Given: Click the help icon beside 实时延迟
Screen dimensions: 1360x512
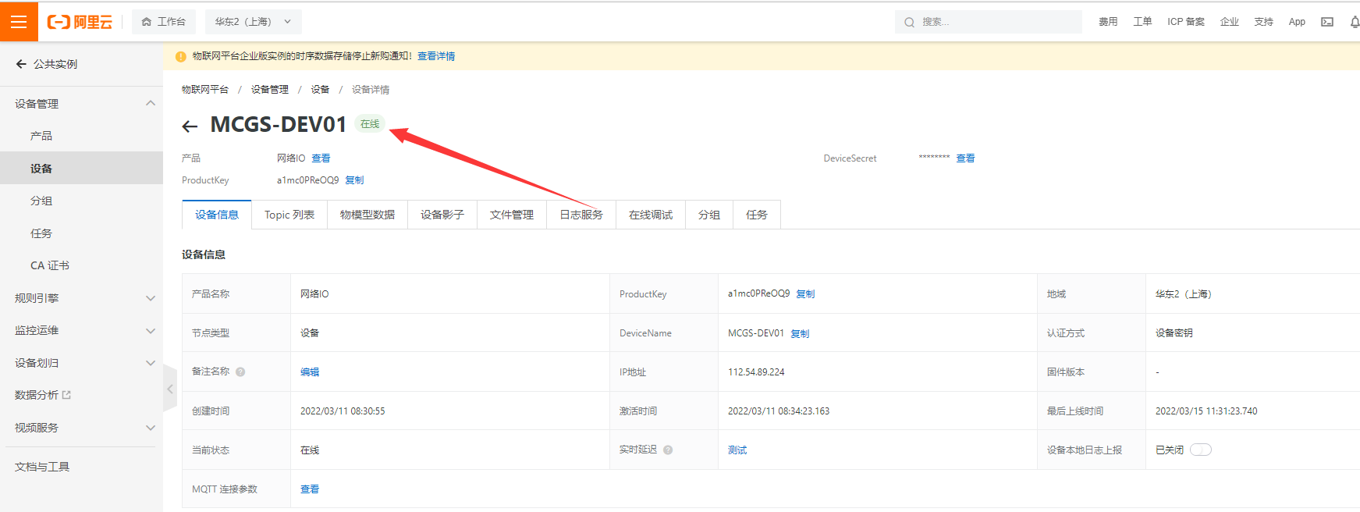Looking at the screenshot, I should click(x=668, y=450).
